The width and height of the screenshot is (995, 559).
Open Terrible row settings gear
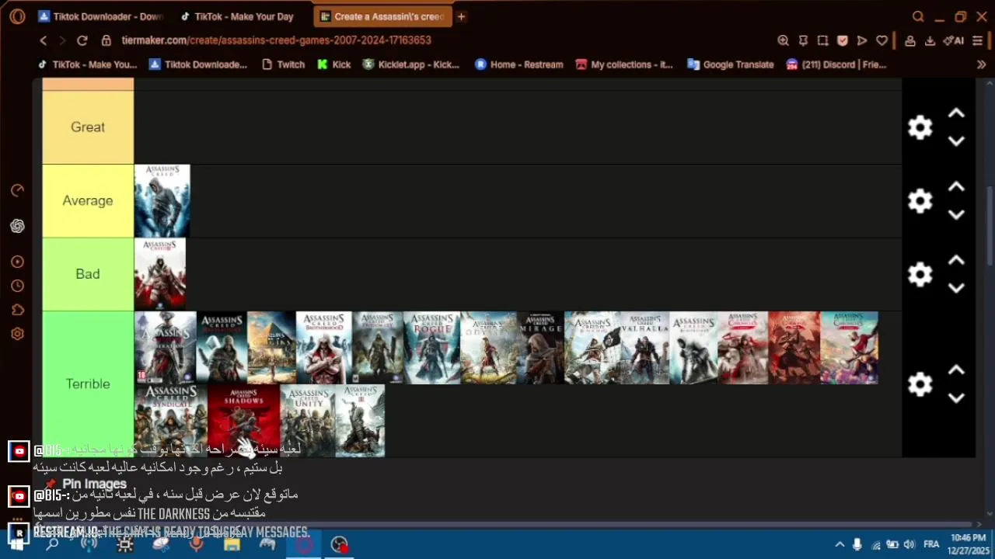(x=920, y=384)
